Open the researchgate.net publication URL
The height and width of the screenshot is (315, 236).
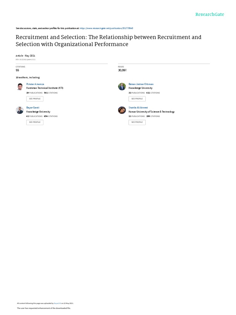[x=106, y=28]
